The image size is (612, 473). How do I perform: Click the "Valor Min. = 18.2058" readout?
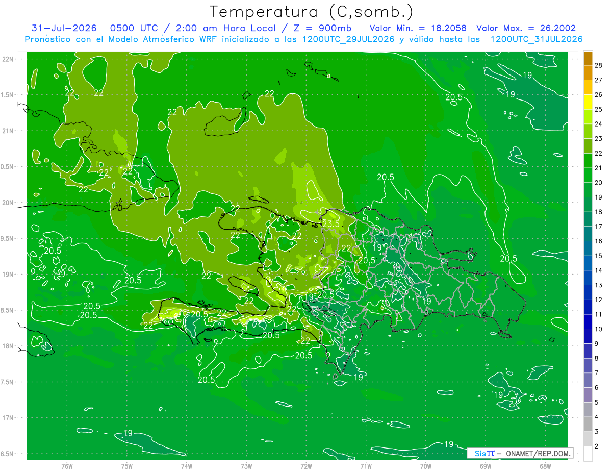coord(418,28)
